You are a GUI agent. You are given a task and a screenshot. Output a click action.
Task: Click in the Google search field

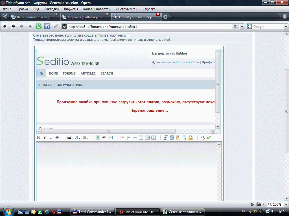pos(268,27)
